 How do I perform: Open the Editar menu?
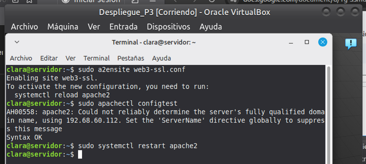(x=49, y=58)
